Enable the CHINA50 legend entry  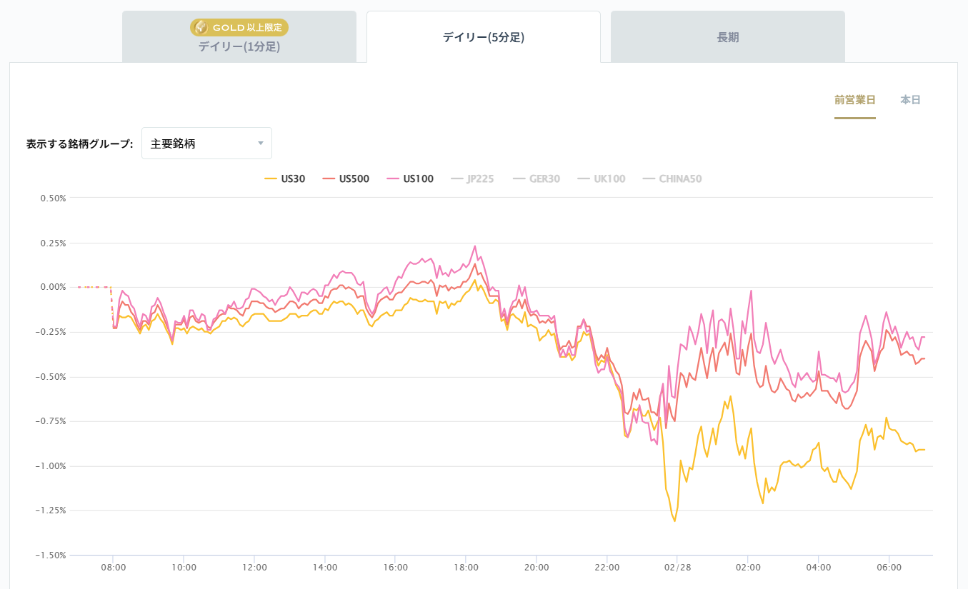point(680,179)
